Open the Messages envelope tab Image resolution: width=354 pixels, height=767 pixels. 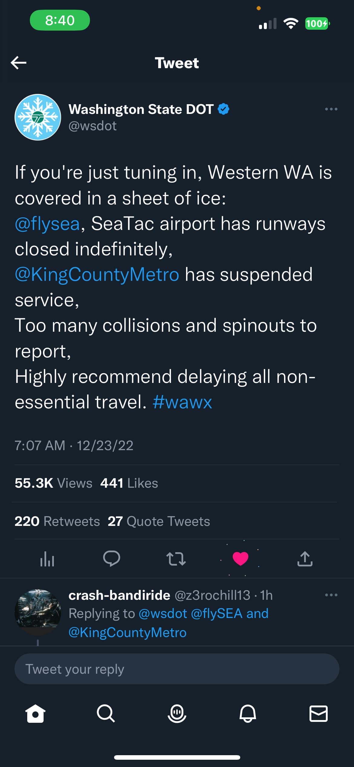tap(318, 714)
